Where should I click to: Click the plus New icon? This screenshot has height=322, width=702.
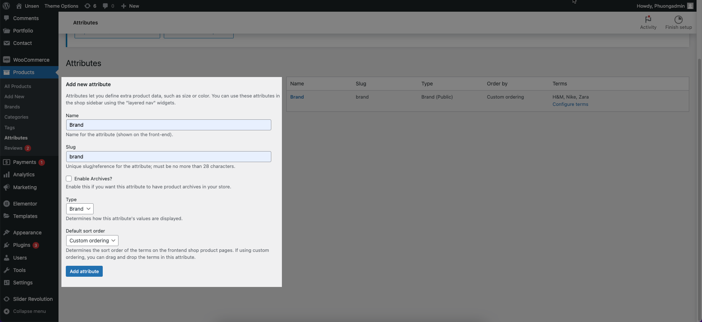tap(124, 6)
